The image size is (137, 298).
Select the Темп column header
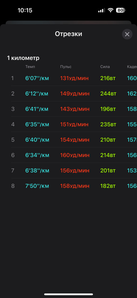point(30,67)
